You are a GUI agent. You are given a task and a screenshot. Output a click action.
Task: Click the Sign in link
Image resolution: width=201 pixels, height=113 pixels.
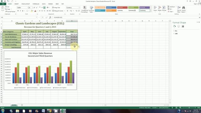[196, 4]
